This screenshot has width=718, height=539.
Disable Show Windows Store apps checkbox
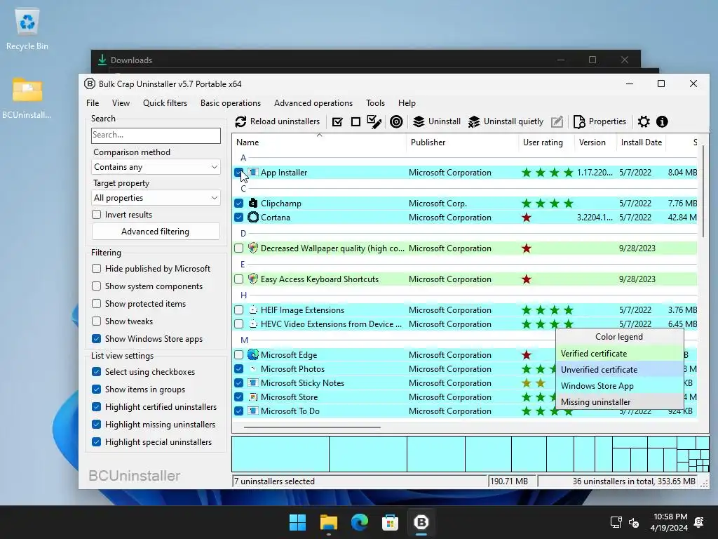coord(96,339)
